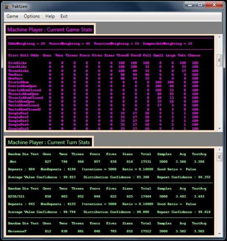Select the 'ThreeInARowClosed' row label
The width and height of the screenshot is (227, 241).
26,98
